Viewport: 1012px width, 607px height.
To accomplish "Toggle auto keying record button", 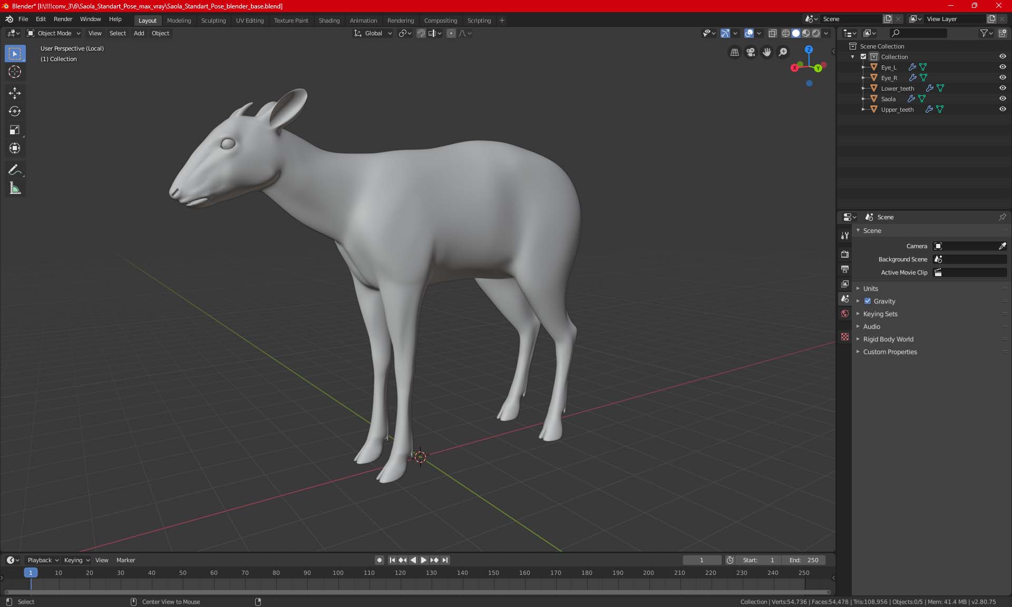I will click(x=379, y=560).
